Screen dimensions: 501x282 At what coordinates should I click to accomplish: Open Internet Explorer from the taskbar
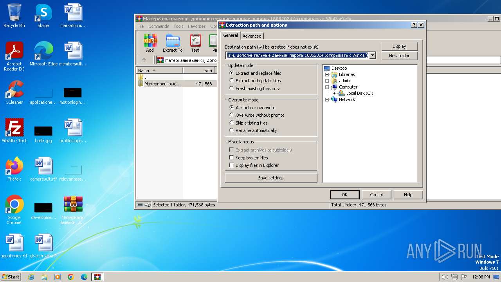31,277
